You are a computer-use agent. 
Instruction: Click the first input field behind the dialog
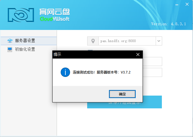[x=153, y=61]
